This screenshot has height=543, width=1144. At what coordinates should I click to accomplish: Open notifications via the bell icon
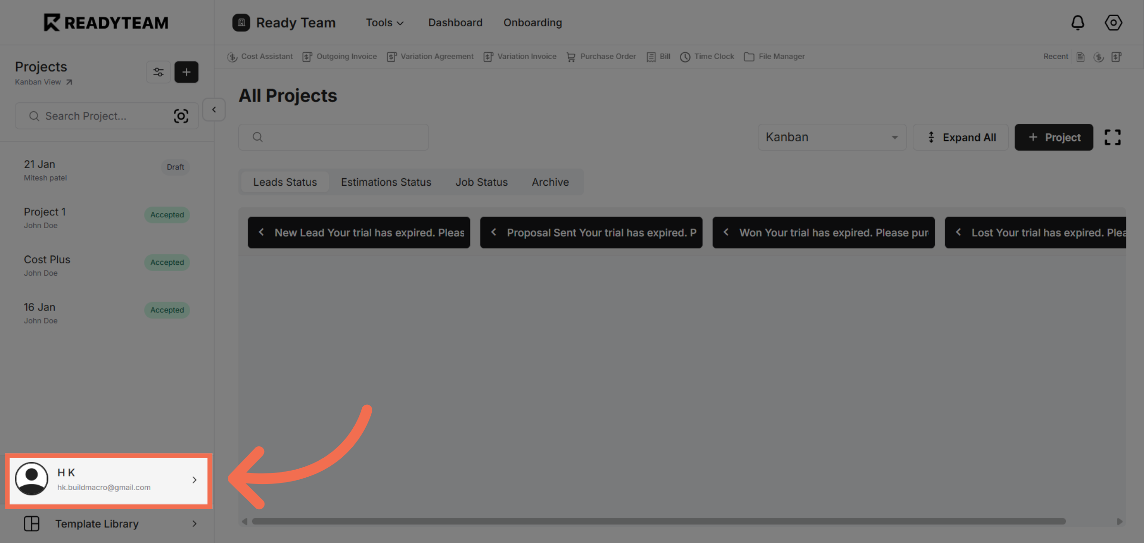tap(1078, 22)
